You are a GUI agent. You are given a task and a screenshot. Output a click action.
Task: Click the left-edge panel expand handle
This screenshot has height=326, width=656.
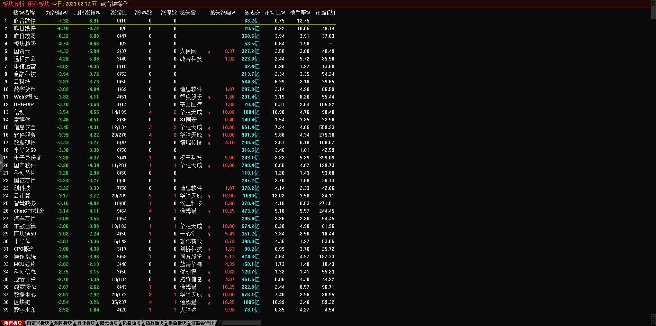(1, 162)
